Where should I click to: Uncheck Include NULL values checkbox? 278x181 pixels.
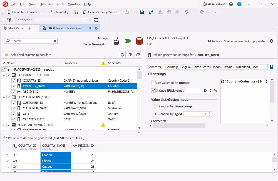pyautogui.click(x=153, y=91)
